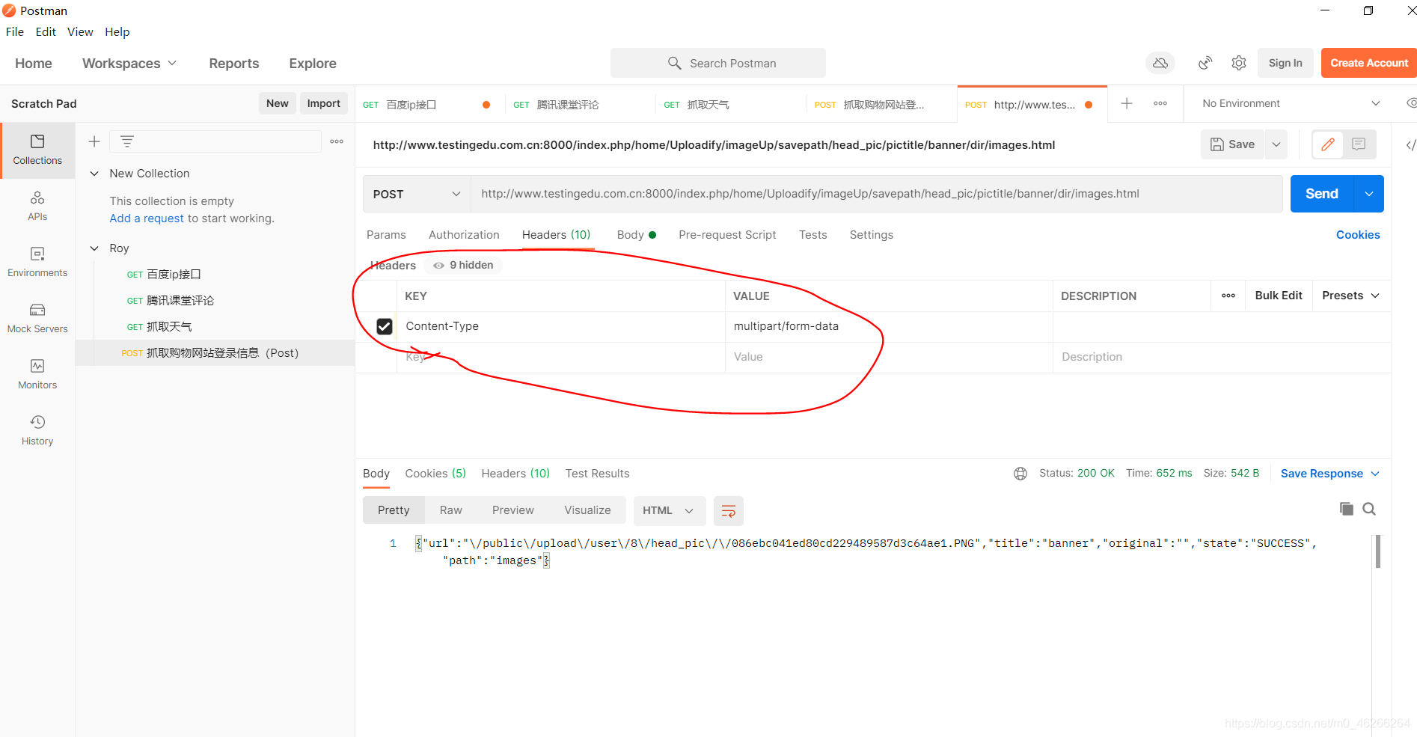Open the Cookies link

1358,235
